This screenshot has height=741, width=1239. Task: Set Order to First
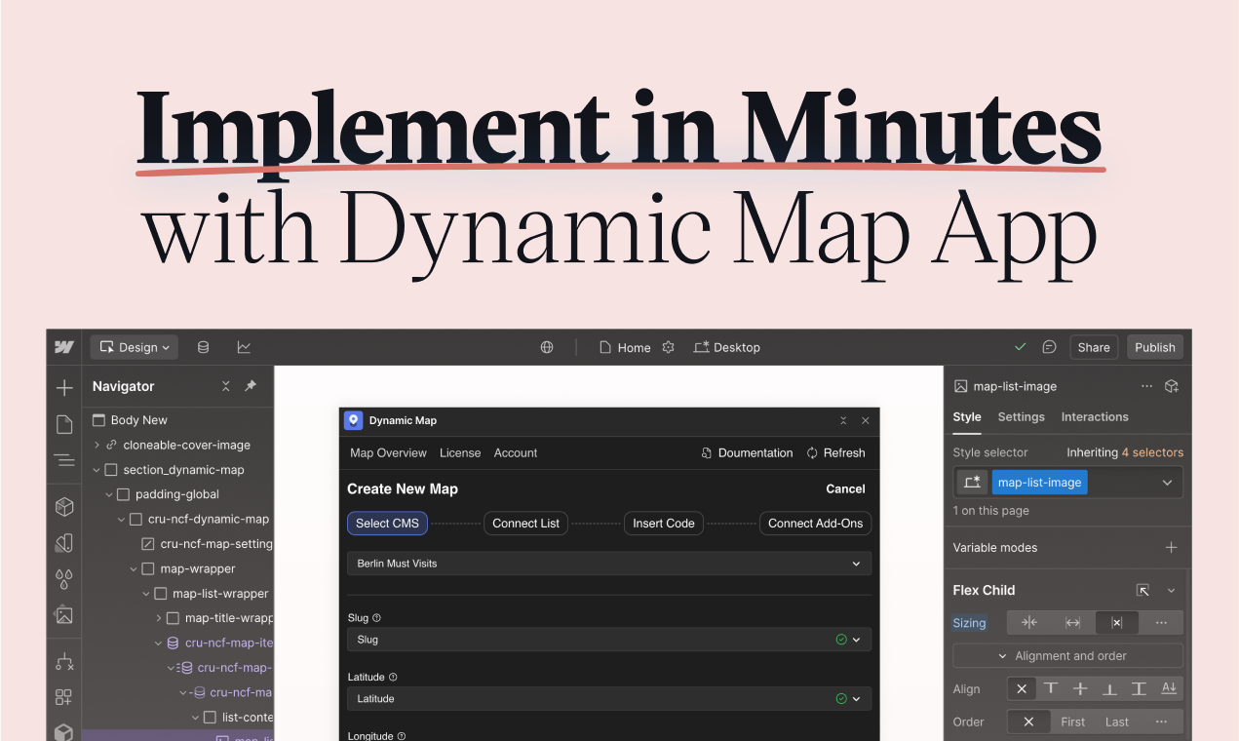tap(1073, 721)
